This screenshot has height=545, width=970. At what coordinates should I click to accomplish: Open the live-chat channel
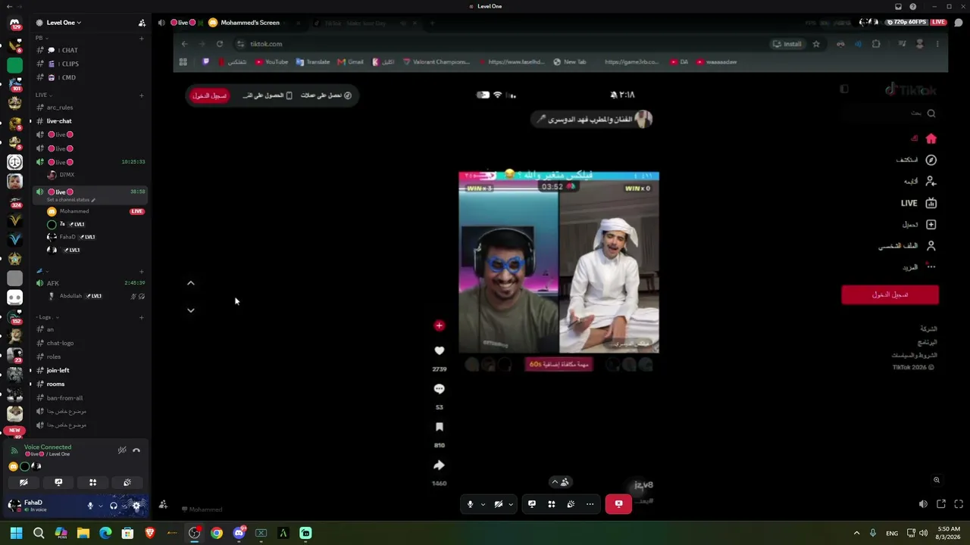[89, 121]
